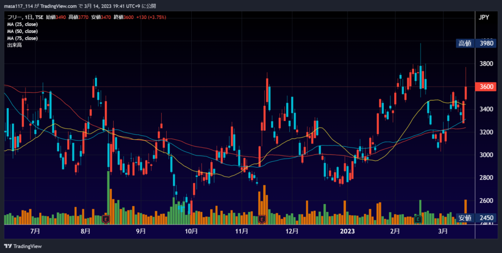
Task: Click the フリー, 1日, TSE symbol title
Action: point(25,17)
